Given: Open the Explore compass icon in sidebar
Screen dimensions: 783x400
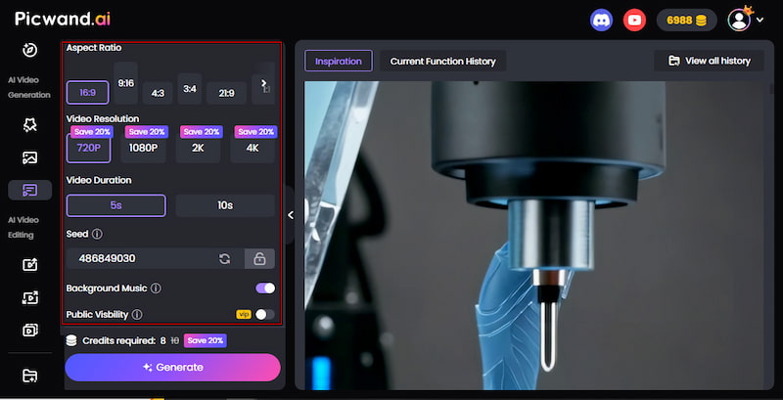Looking at the screenshot, I should tap(30, 50).
